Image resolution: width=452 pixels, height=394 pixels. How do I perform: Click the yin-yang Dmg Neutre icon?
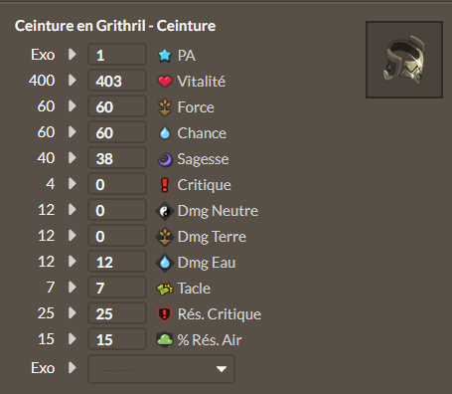pos(165,211)
